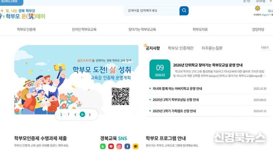Open the Naver Blog SNS icon

coord(103,146)
